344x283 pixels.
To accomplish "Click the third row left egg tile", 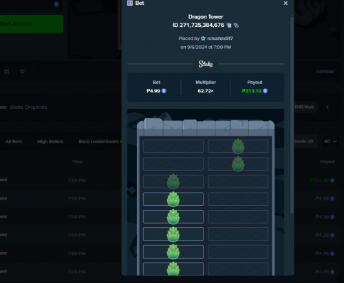I will click(x=173, y=182).
